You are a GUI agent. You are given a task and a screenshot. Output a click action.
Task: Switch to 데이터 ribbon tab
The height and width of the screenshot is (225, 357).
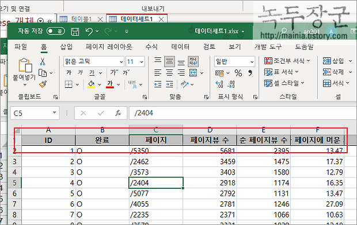coord(180,46)
